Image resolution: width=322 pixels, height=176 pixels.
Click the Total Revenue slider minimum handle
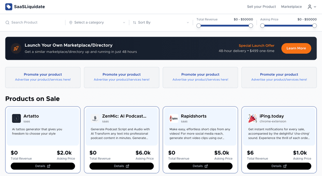point(199,26)
